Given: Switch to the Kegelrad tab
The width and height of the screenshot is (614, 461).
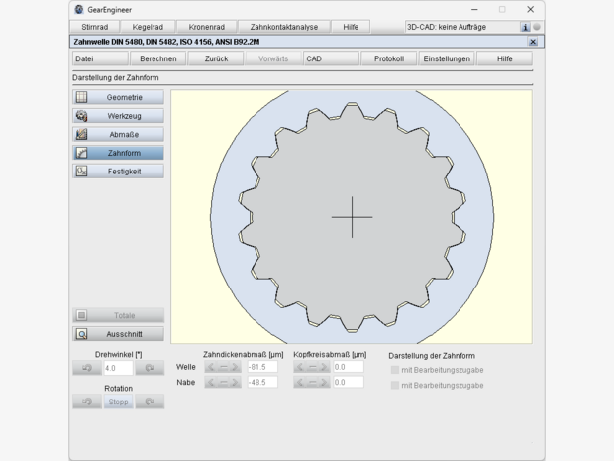Looking at the screenshot, I should [x=148, y=27].
